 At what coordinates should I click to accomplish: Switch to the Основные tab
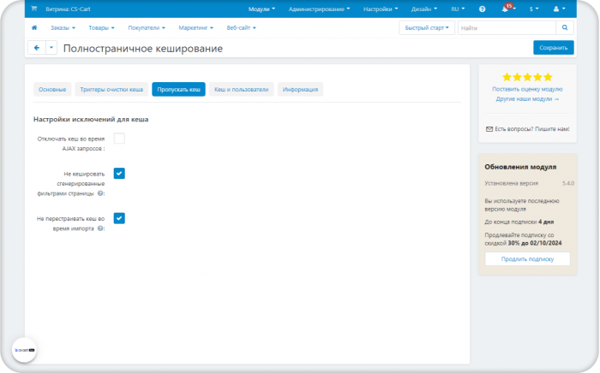(x=52, y=89)
